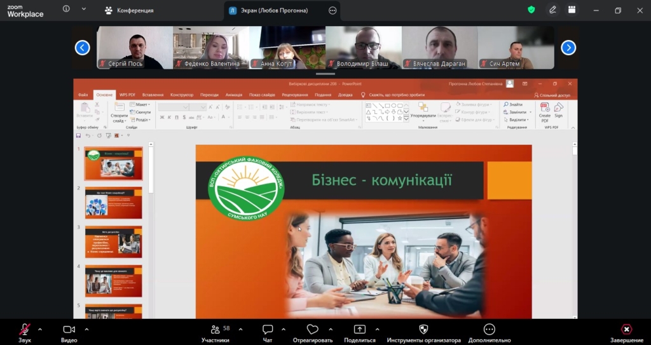Expand the chevron next to Участники
This screenshot has width=651, height=345.
(x=240, y=329)
